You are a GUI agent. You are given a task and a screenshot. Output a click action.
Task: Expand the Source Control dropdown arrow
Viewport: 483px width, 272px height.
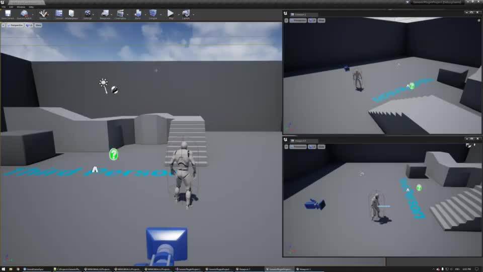[33, 15]
